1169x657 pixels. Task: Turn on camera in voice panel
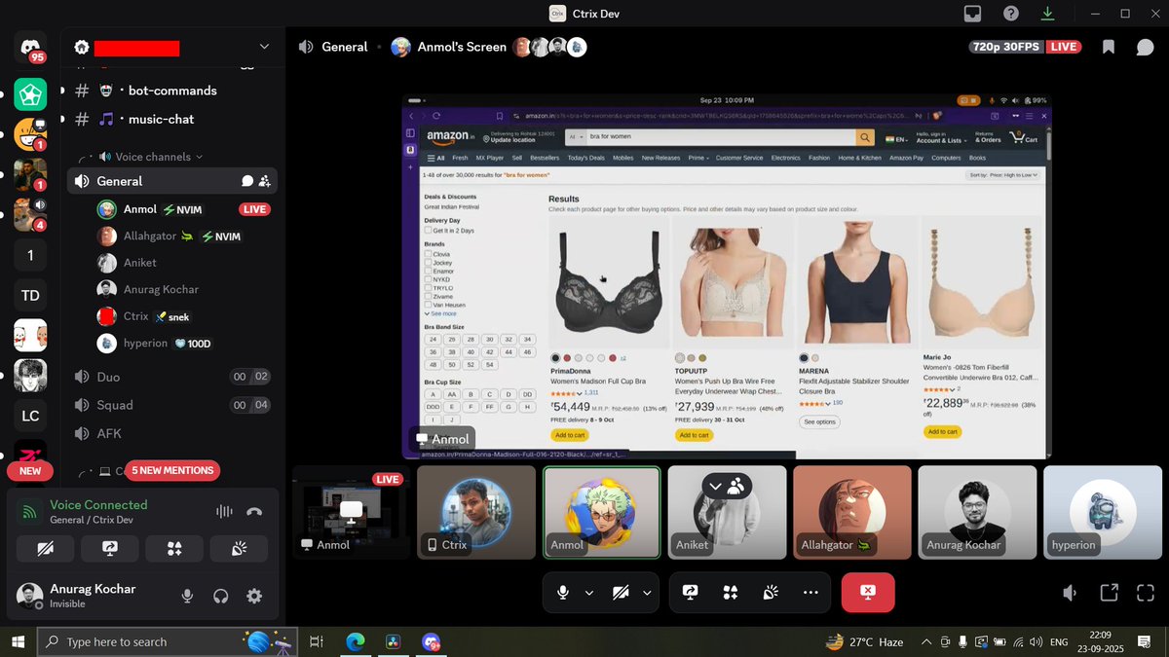point(45,549)
